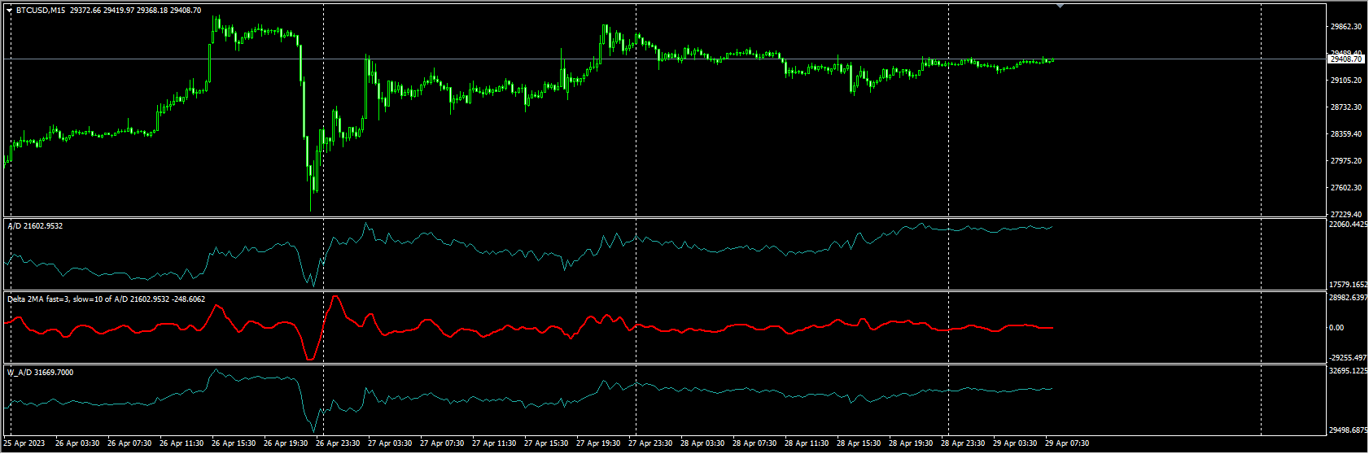
Task: Click the BTCUSD,M15 chart title
Action: pos(41,11)
